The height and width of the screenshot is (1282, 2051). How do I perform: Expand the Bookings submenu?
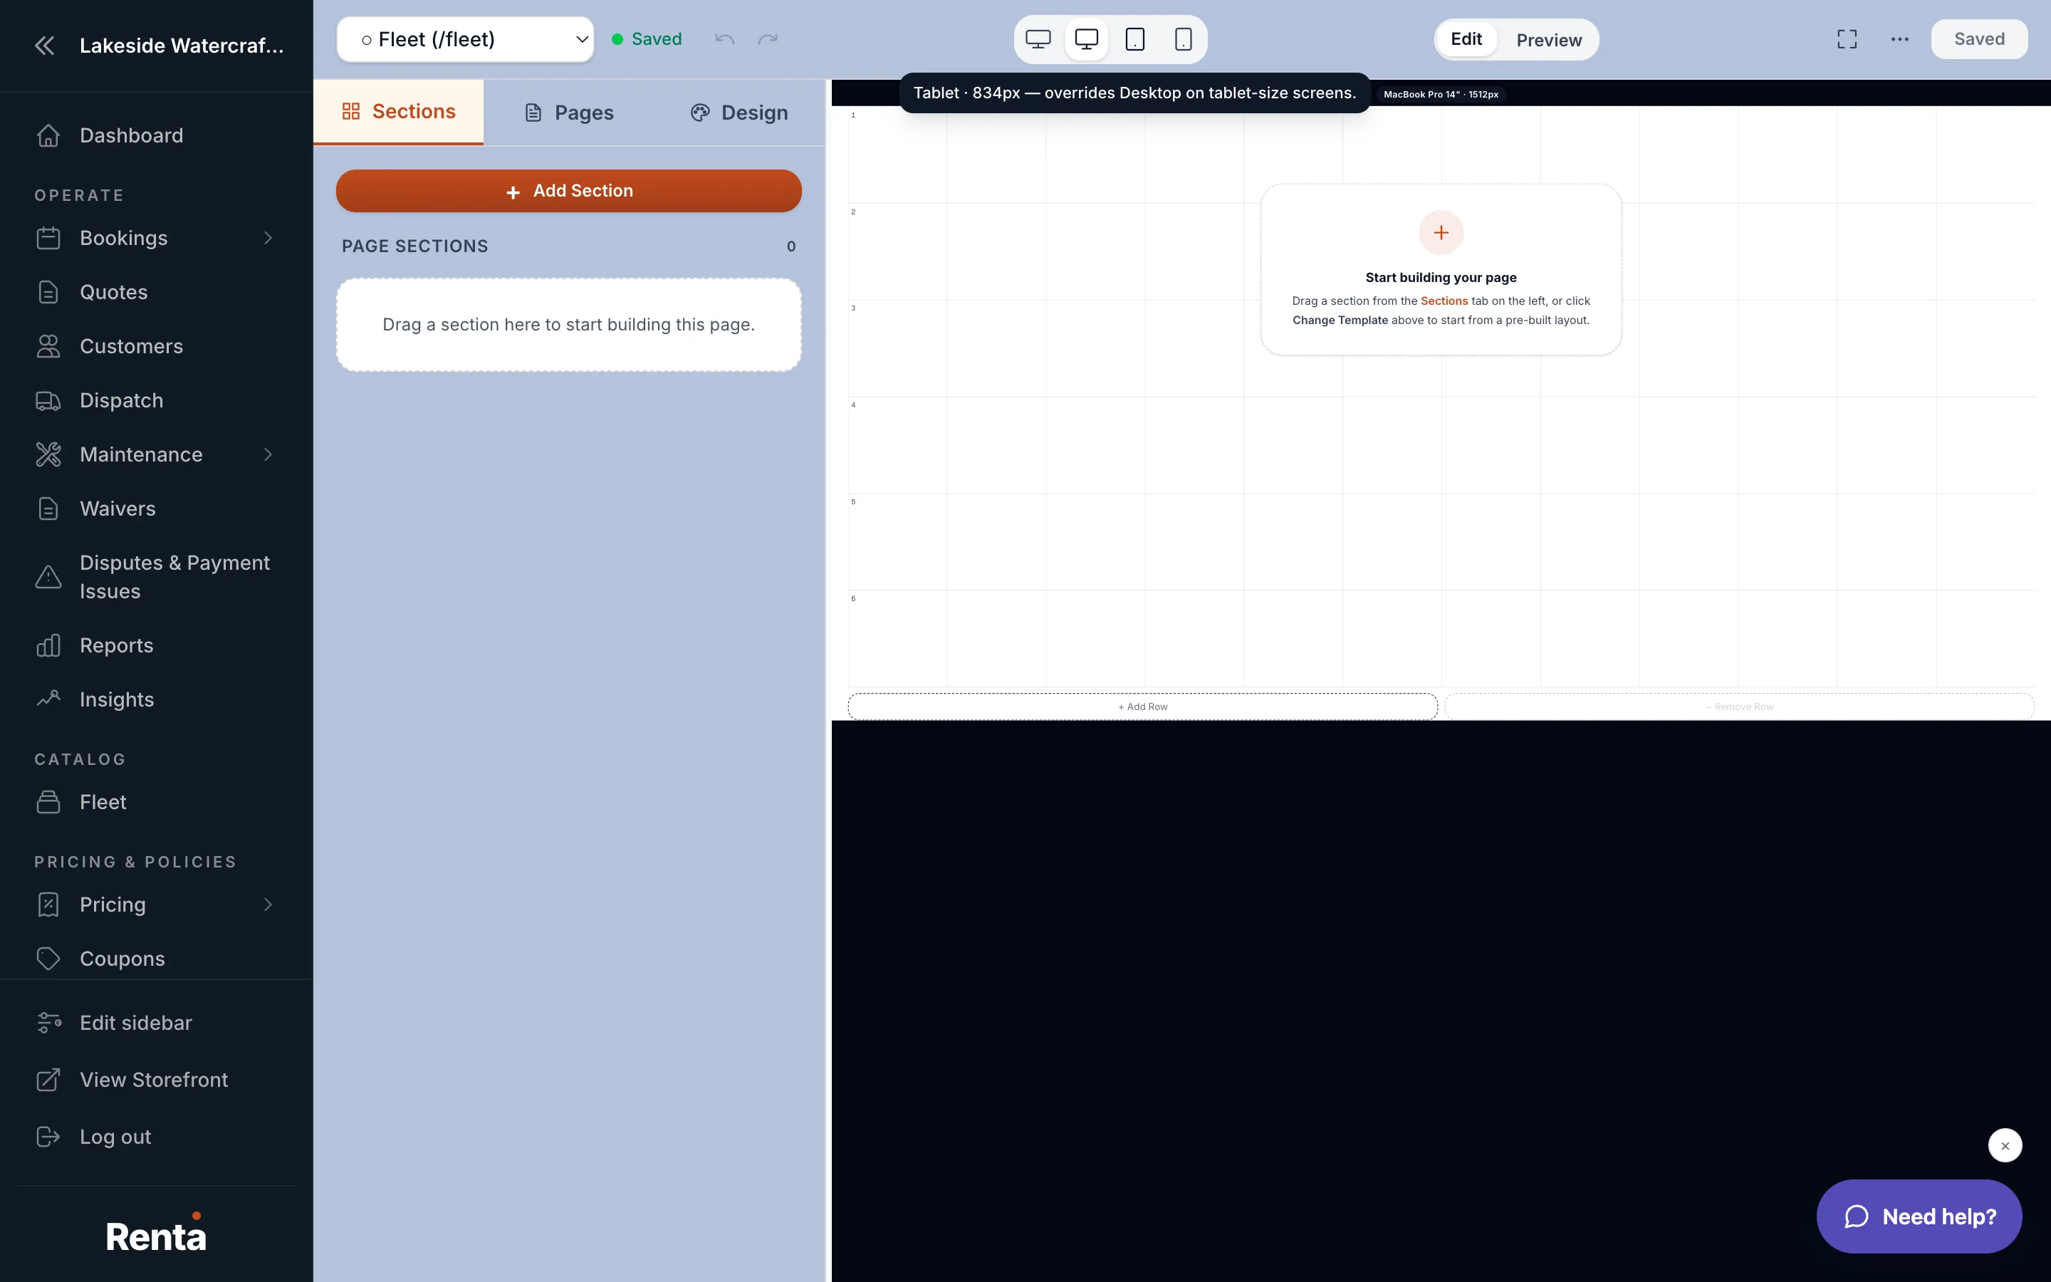pyautogui.click(x=268, y=239)
